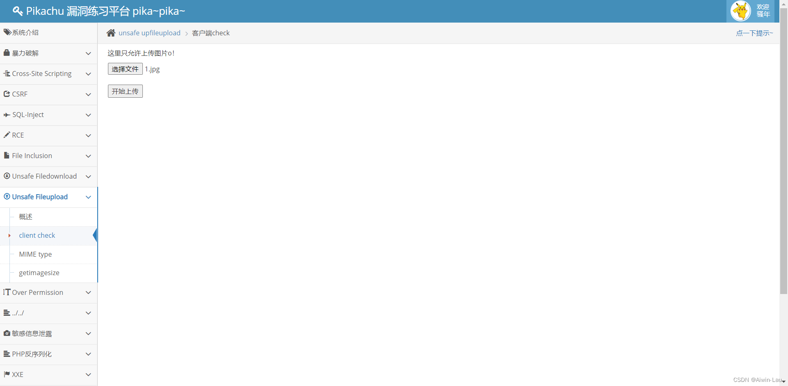Viewport: 788px width, 386px height.
Task: Click the 开始上传 upload button
Action: pyautogui.click(x=125, y=91)
